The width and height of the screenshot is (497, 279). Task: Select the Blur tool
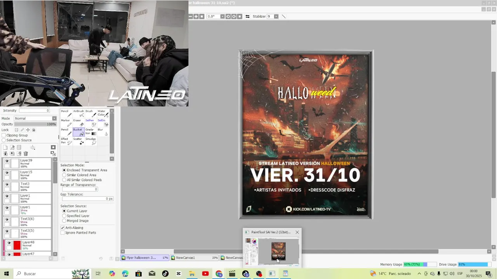tap(103, 132)
